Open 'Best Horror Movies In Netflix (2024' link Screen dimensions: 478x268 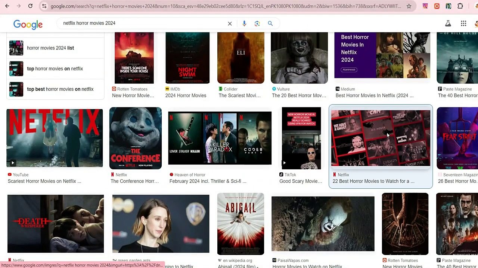point(375,96)
